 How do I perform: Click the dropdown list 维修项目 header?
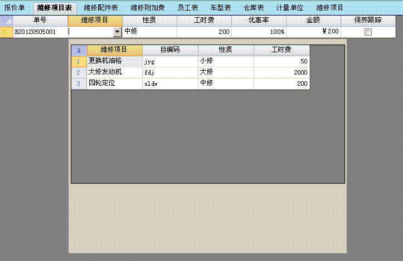click(115, 50)
